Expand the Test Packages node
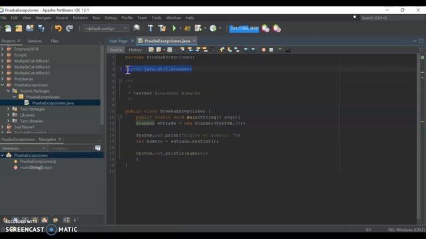The image size is (426, 239). coord(9,109)
